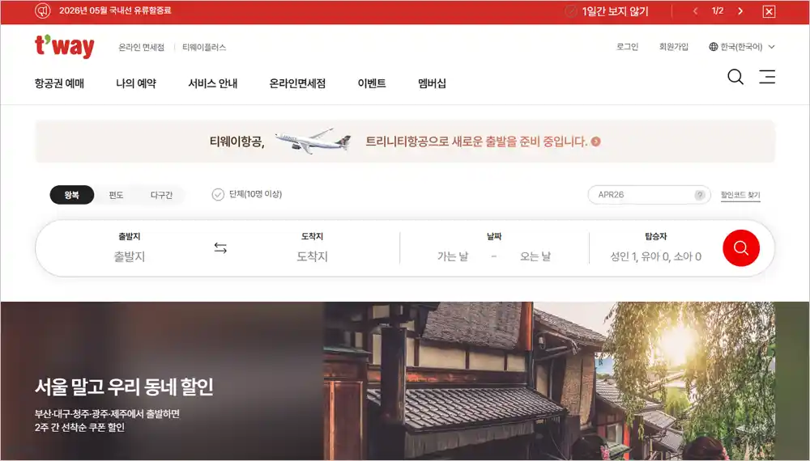Pick the 가는 날 departure date
The image size is (810, 461).
(x=453, y=256)
